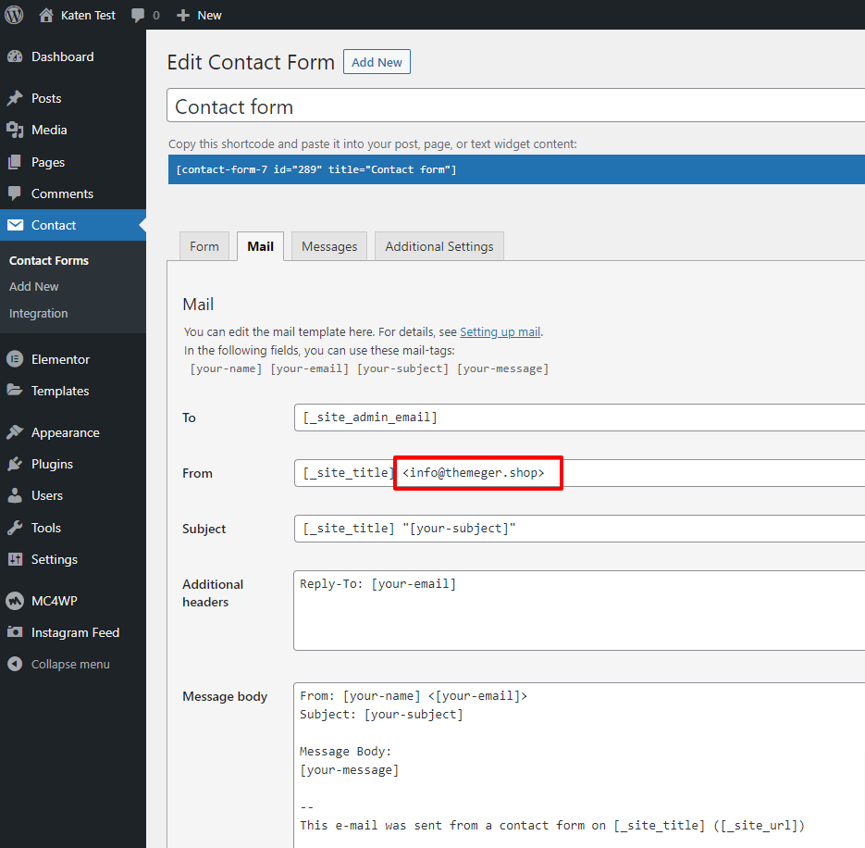Screen dimensions: 865x848
Task: Click the Users person icon
Action: (15, 495)
